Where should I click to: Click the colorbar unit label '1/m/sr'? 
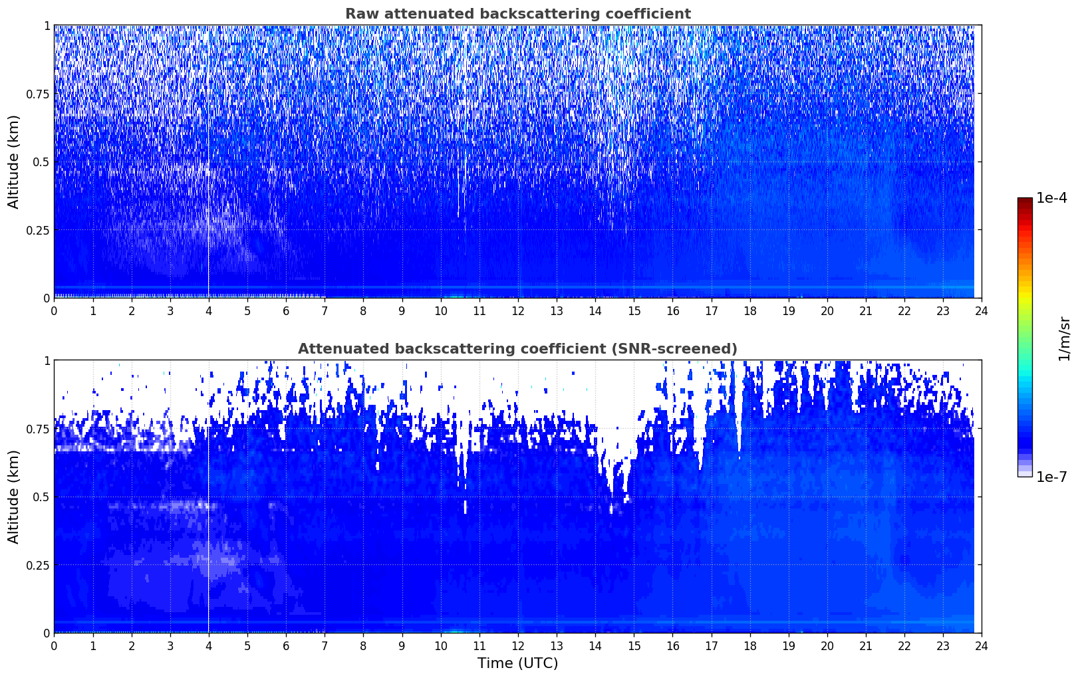1064,338
